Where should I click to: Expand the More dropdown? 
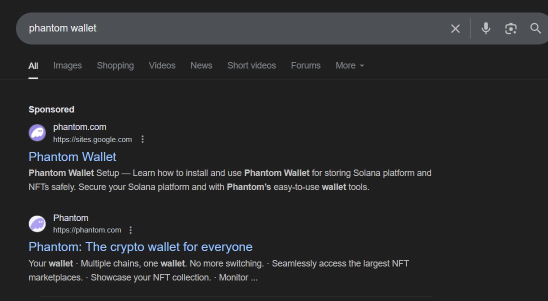coord(350,65)
